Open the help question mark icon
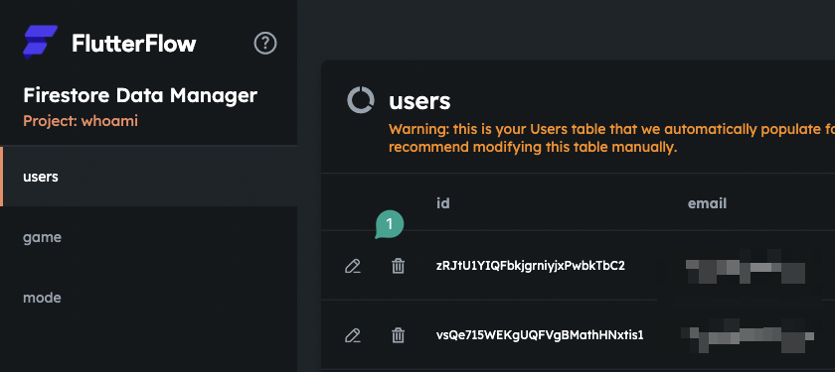This screenshot has height=372, width=835. (265, 43)
